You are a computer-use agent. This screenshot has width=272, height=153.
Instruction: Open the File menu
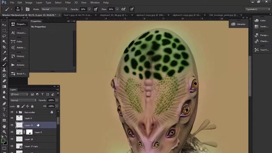pyautogui.click(x=12, y=3)
